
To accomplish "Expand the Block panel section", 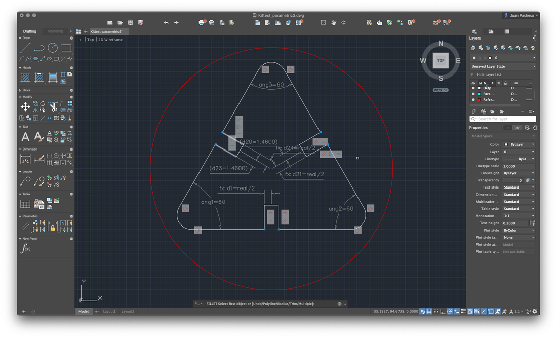I will click(20, 90).
